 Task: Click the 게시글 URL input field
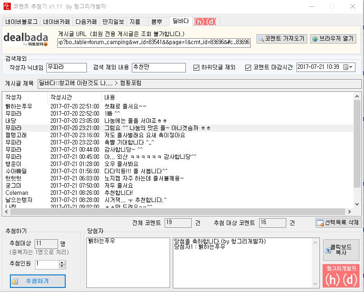pyautogui.click(x=153, y=42)
